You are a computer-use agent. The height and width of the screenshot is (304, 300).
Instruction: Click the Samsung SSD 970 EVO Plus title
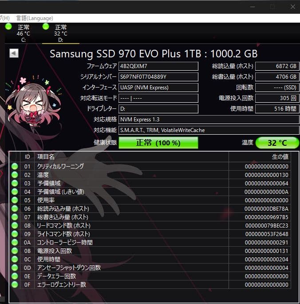tap(154, 54)
